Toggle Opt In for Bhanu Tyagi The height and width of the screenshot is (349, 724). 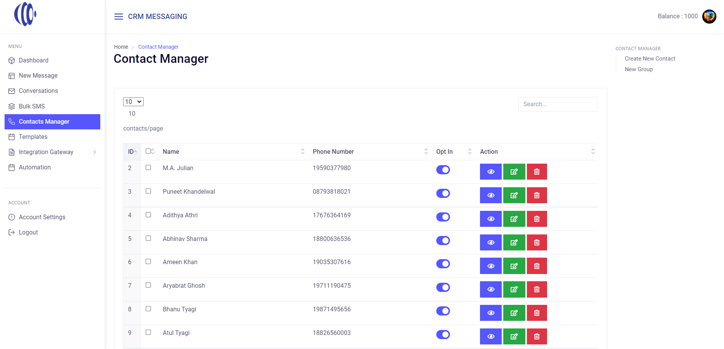(443, 311)
